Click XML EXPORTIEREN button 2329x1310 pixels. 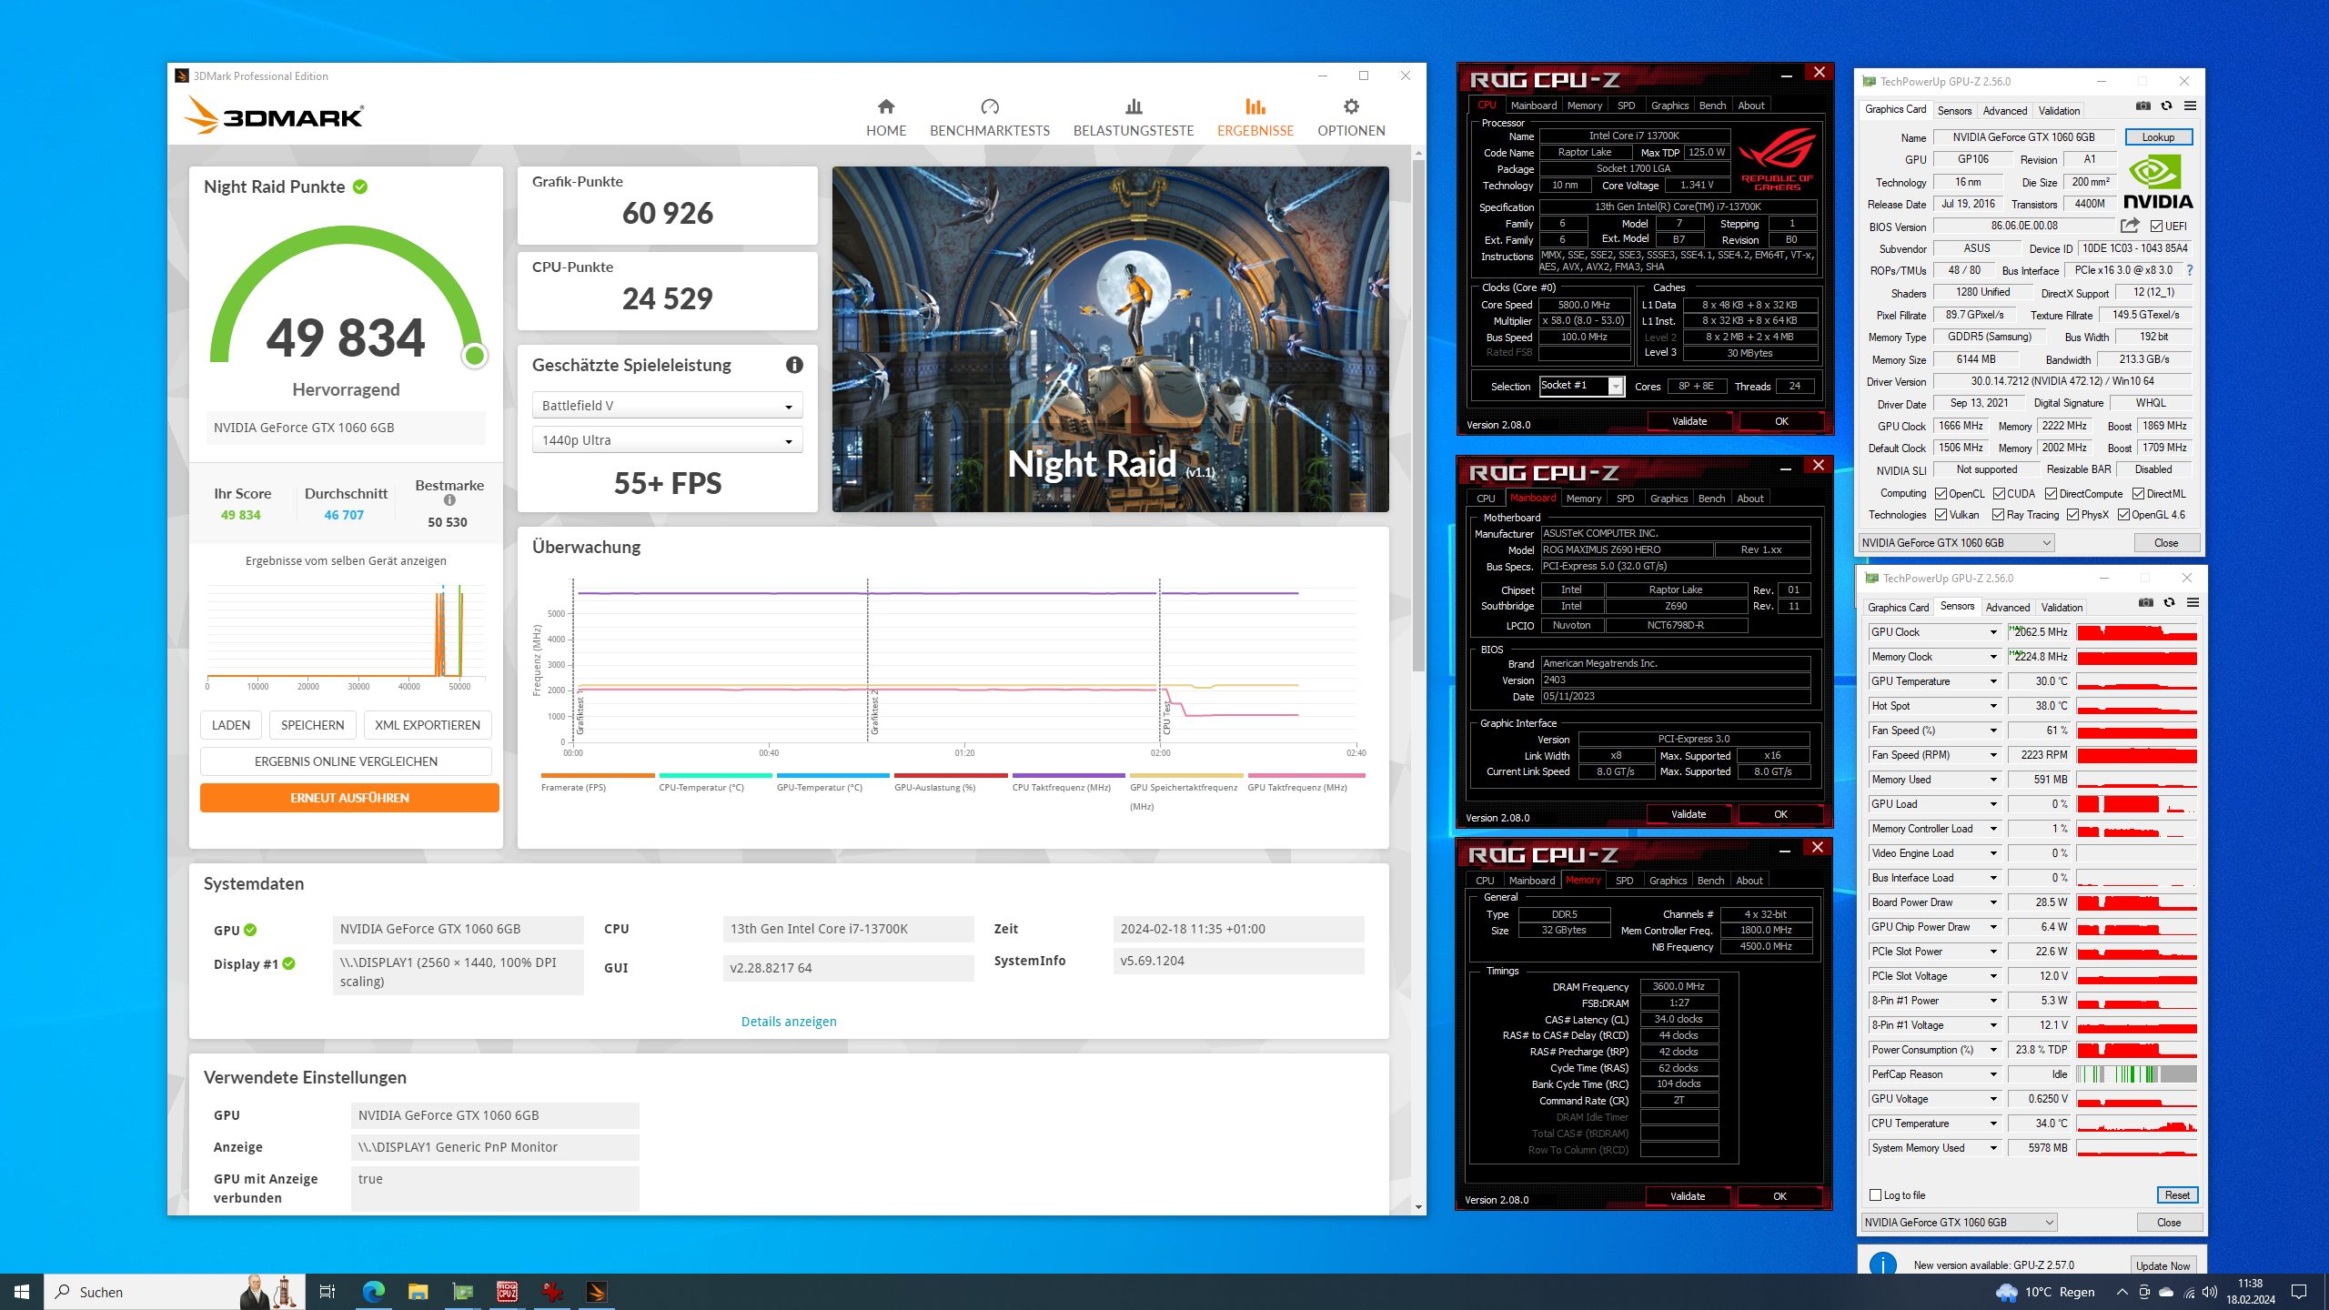(428, 725)
